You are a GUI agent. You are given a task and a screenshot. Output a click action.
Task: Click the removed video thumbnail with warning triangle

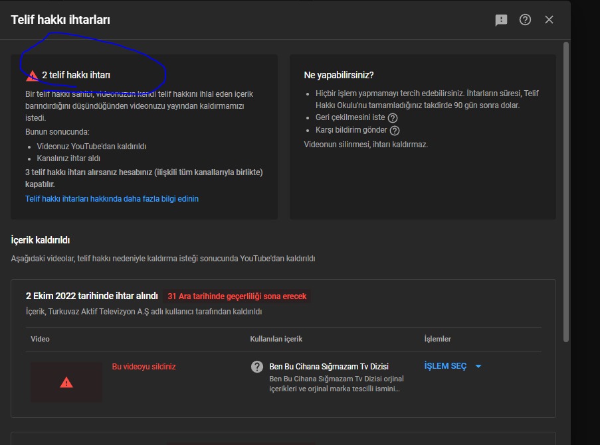coord(66,382)
